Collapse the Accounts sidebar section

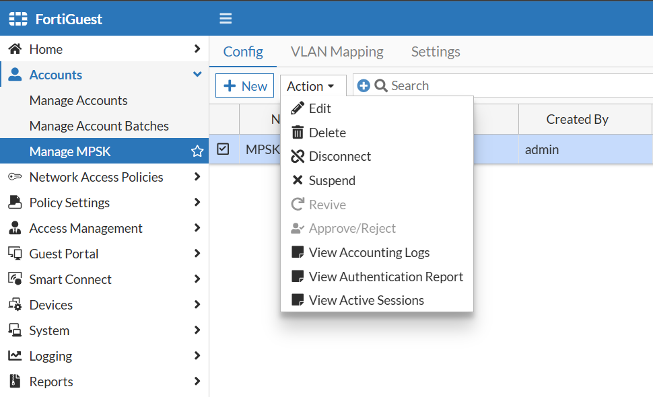click(x=197, y=75)
